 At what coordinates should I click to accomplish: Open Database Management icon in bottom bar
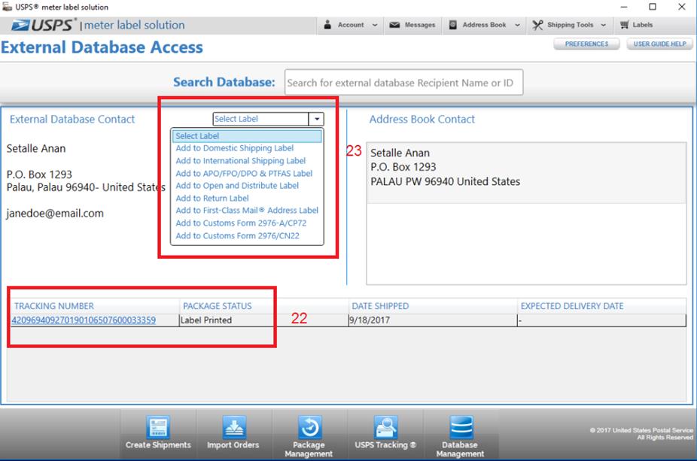pos(461,428)
